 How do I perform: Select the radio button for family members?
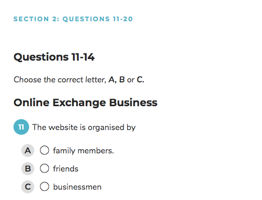[45, 150]
